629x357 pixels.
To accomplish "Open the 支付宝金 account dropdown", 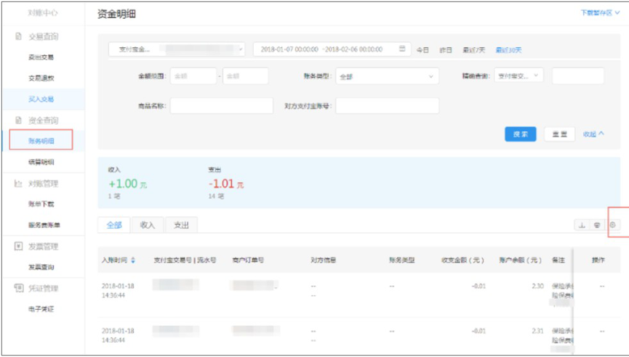I will point(177,49).
